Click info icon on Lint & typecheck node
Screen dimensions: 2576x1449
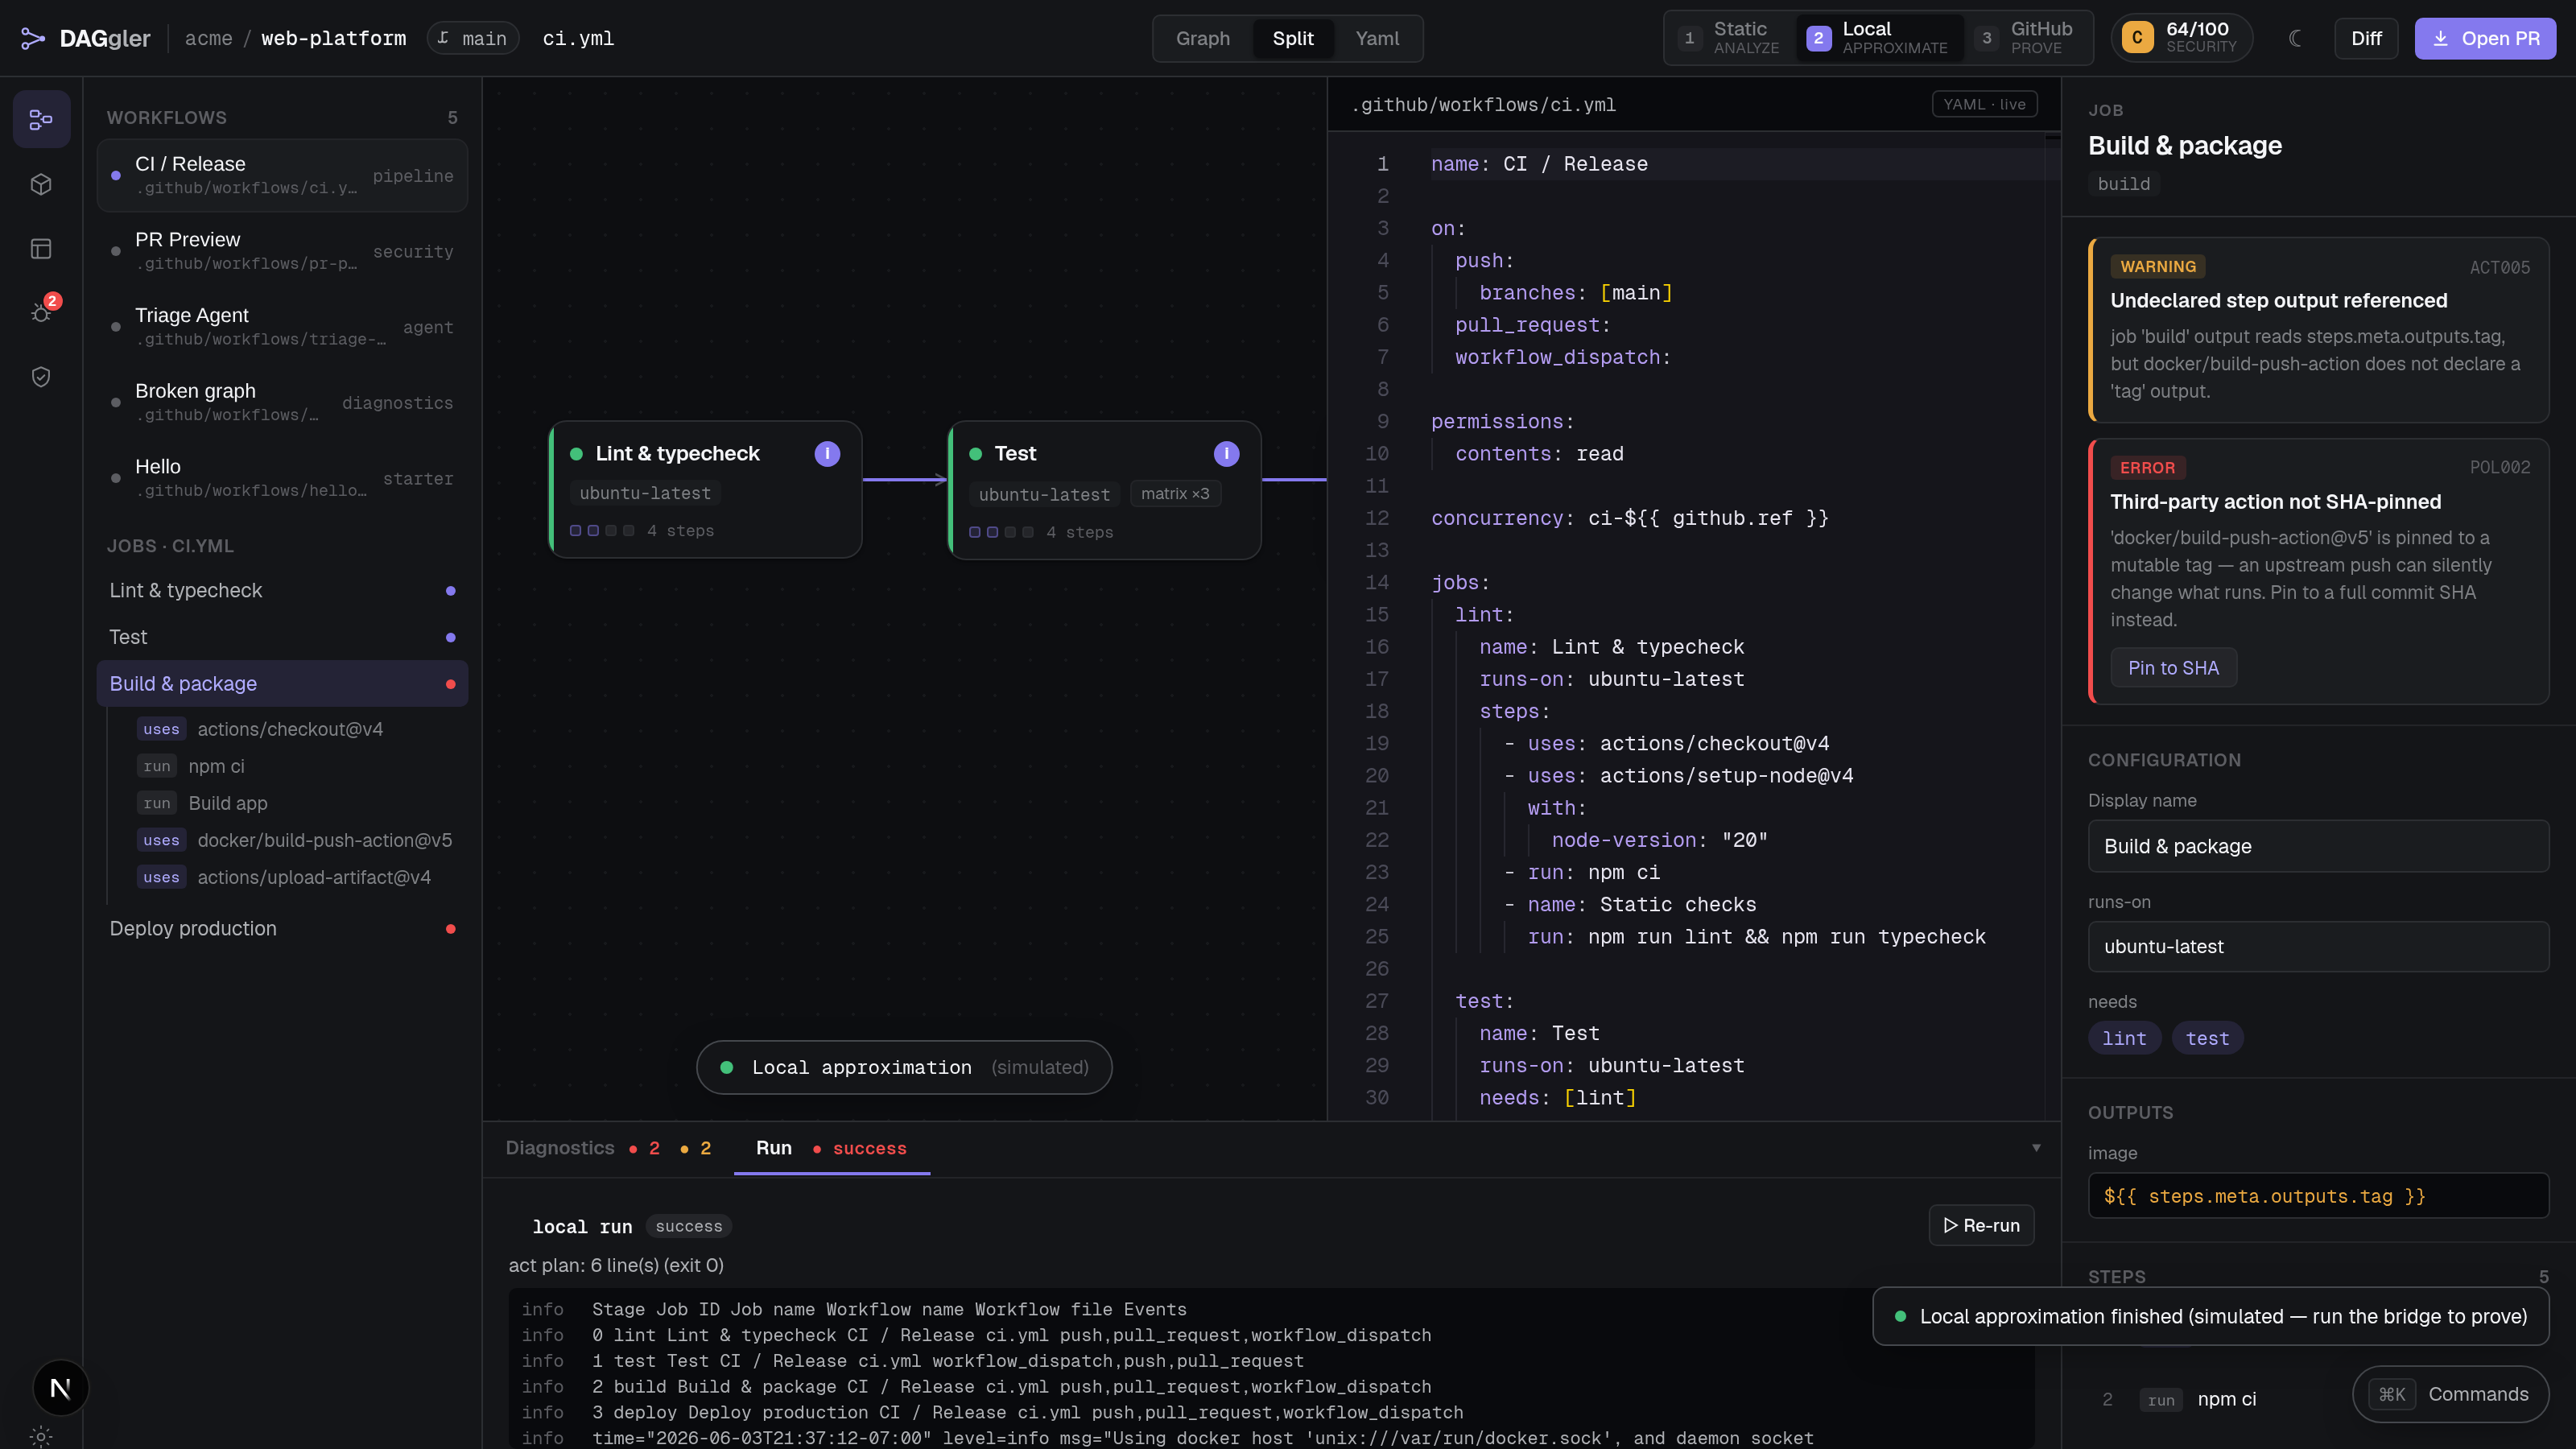pyautogui.click(x=827, y=454)
